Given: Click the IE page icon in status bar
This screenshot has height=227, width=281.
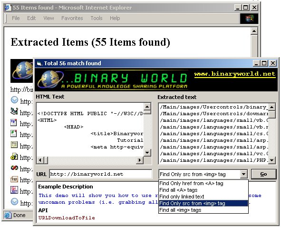Looking at the screenshot, I should tap(8, 215).
